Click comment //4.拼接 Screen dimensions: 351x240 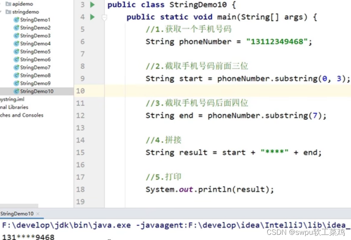(x=164, y=140)
